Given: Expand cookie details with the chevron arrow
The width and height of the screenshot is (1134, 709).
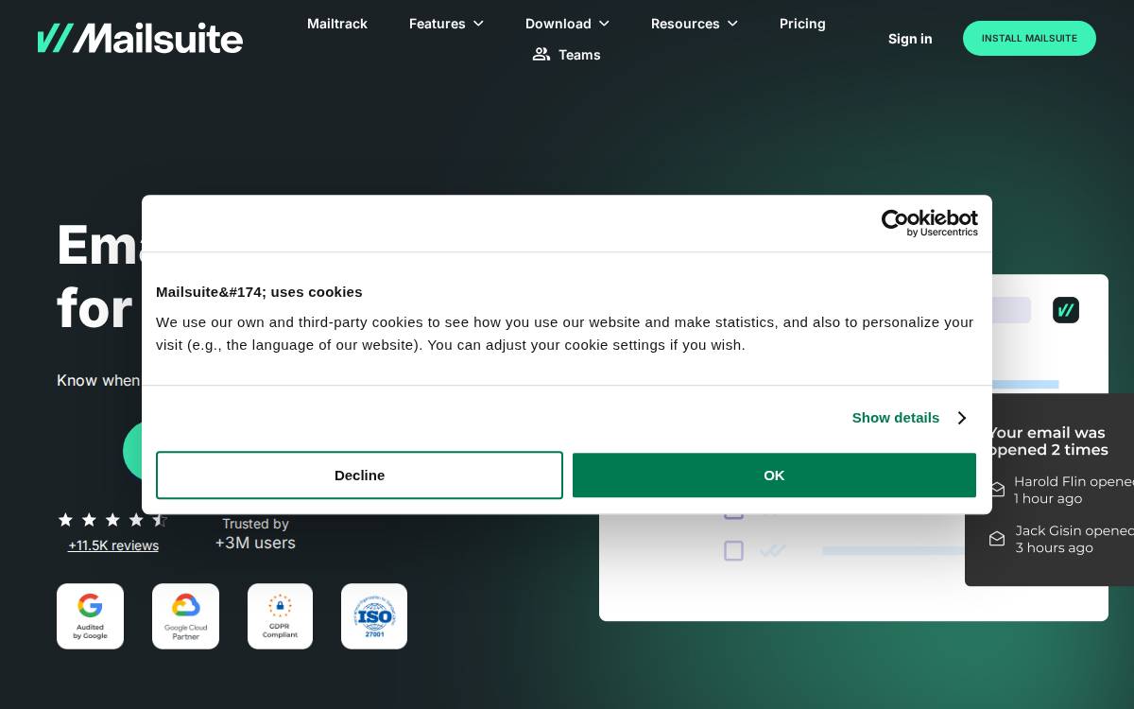Looking at the screenshot, I should click(962, 418).
